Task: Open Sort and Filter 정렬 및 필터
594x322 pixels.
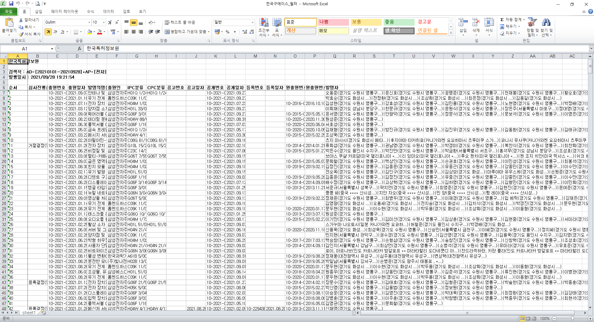Action: point(533,27)
